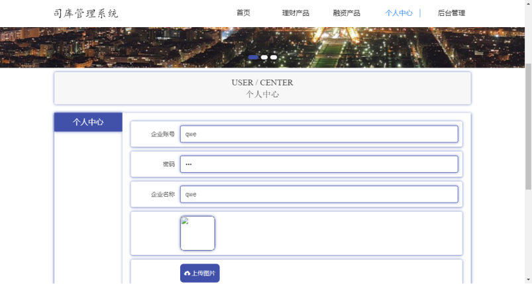Open the 融资产品 menu item

tap(346, 13)
